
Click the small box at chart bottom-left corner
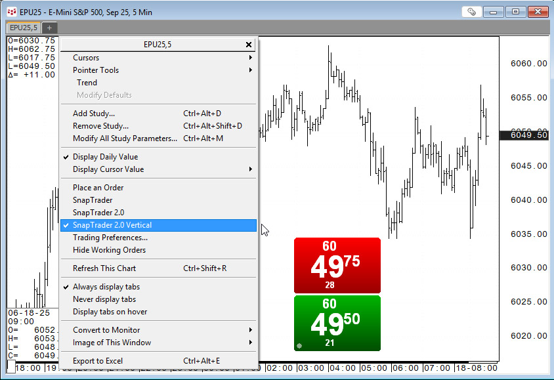tap(11, 367)
